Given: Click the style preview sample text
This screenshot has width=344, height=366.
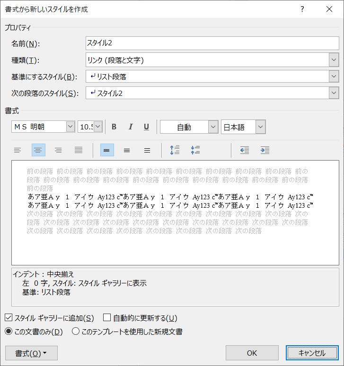Looking at the screenshot, I should click(170, 201).
